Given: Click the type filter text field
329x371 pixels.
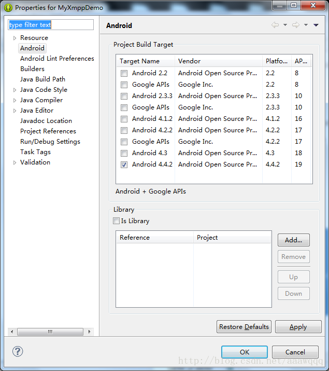Looking at the screenshot, I should 51,24.
